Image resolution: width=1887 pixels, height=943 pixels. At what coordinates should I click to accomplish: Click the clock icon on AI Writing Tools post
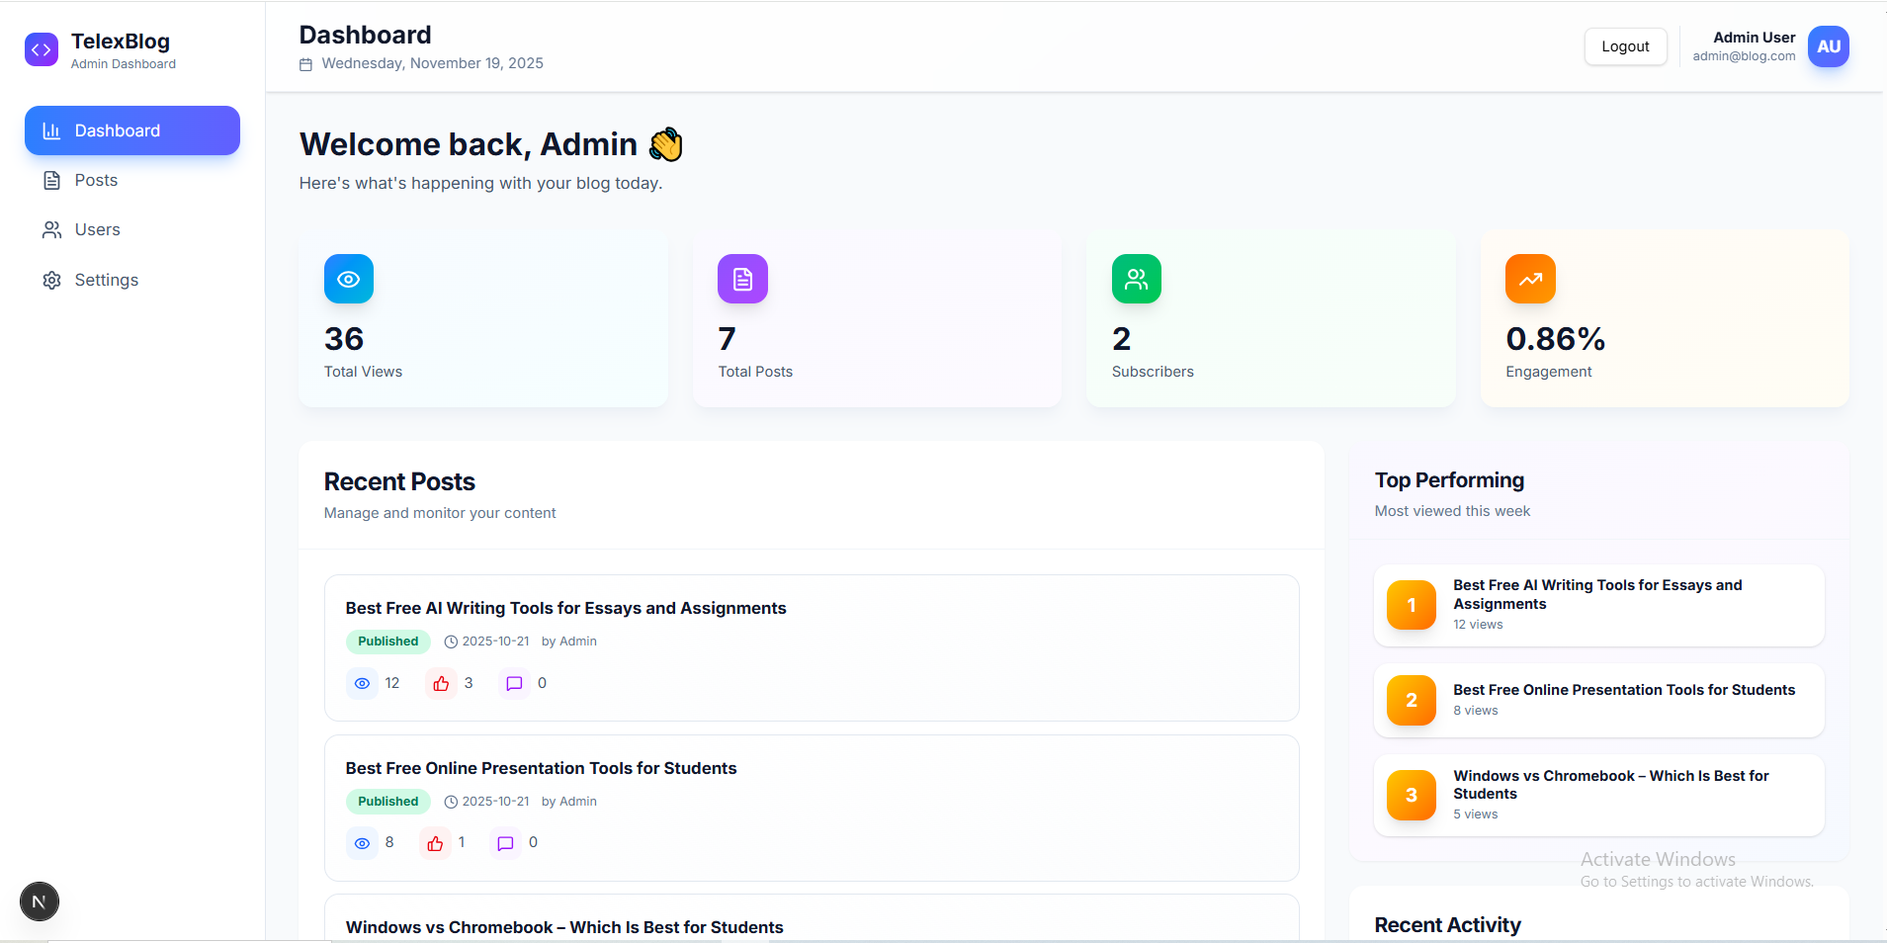pyautogui.click(x=451, y=642)
